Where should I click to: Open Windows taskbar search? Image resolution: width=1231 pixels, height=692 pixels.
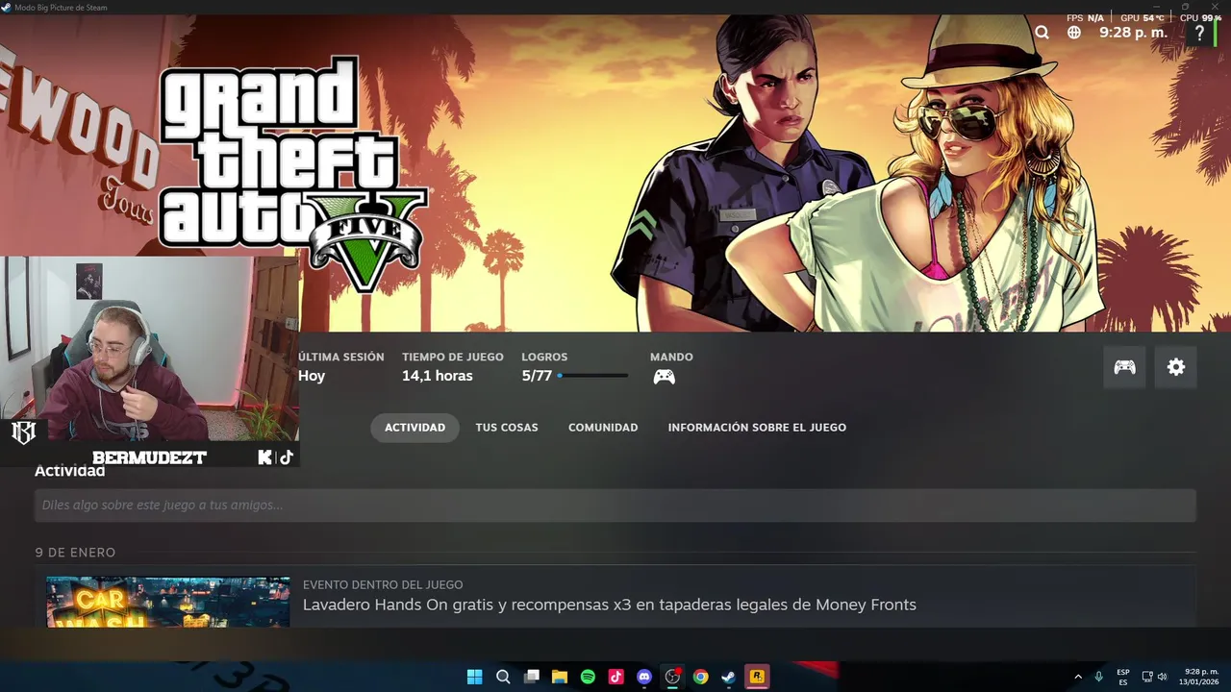point(503,677)
